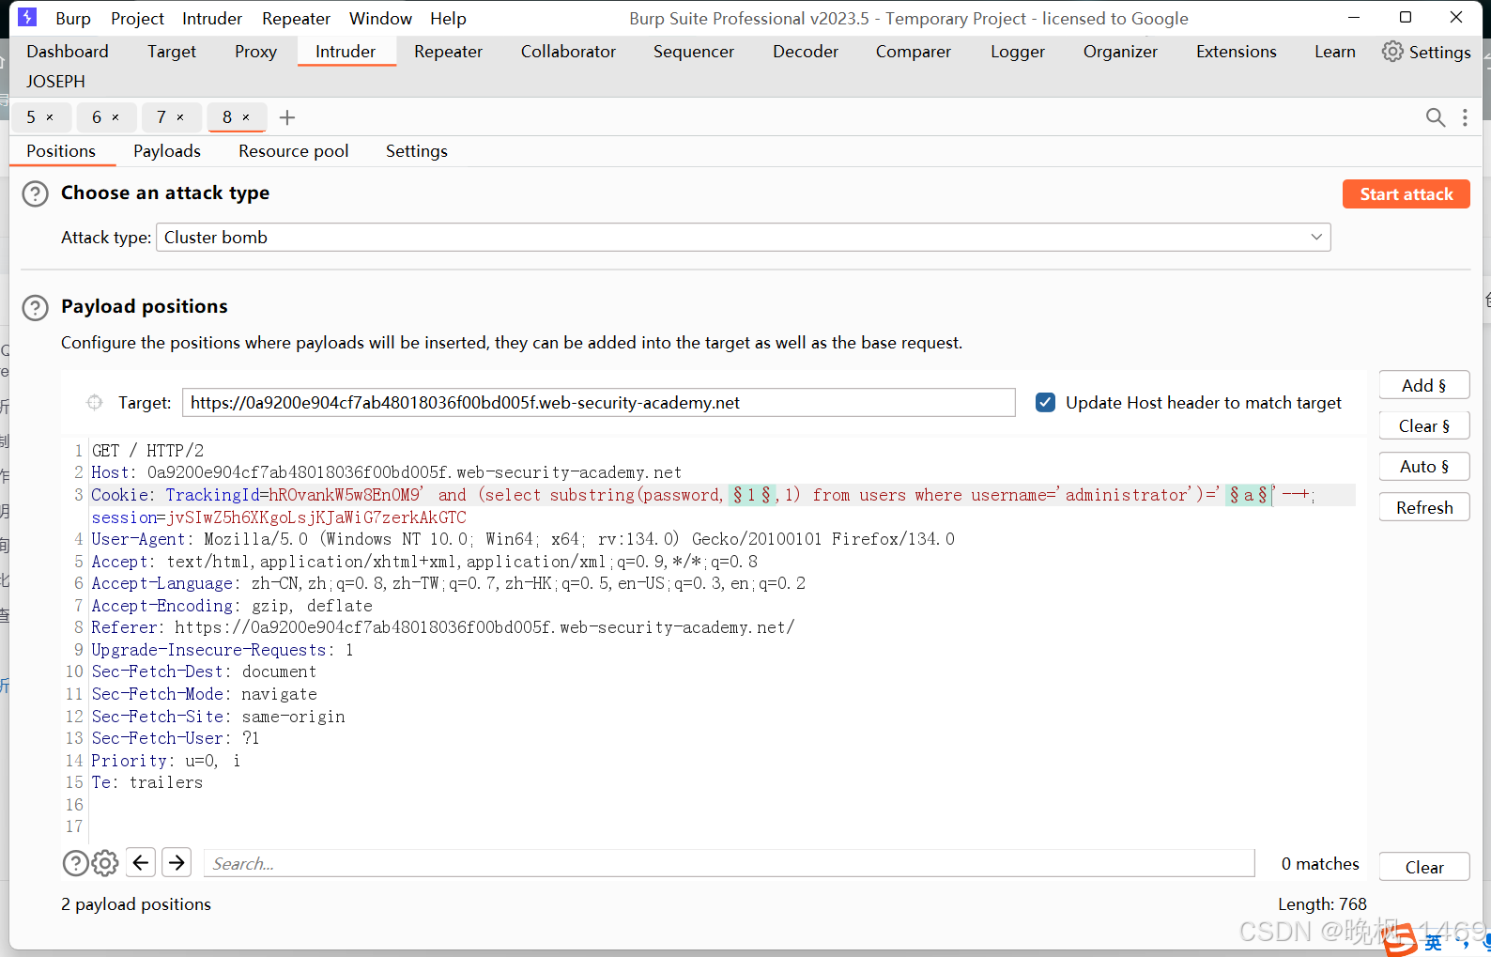
Task: Click the help icon beside the search bar
Action: (75, 863)
